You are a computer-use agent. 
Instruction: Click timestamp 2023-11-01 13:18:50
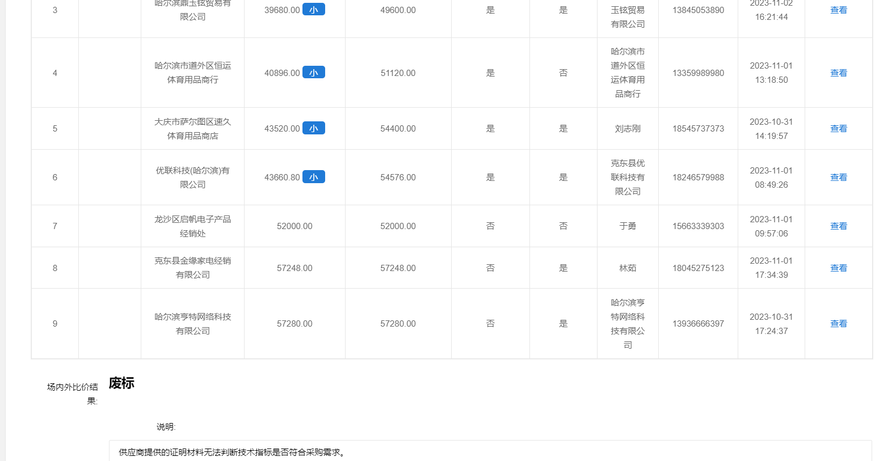(x=771, y=73)
